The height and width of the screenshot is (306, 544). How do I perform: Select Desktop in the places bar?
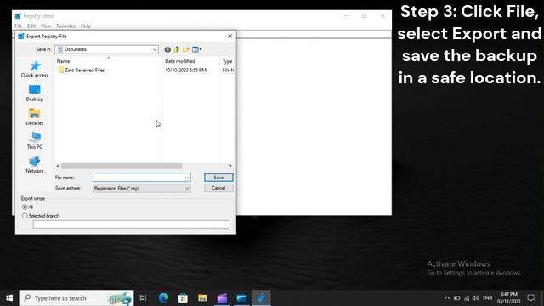pyautogui.click(x=35, y=93)
